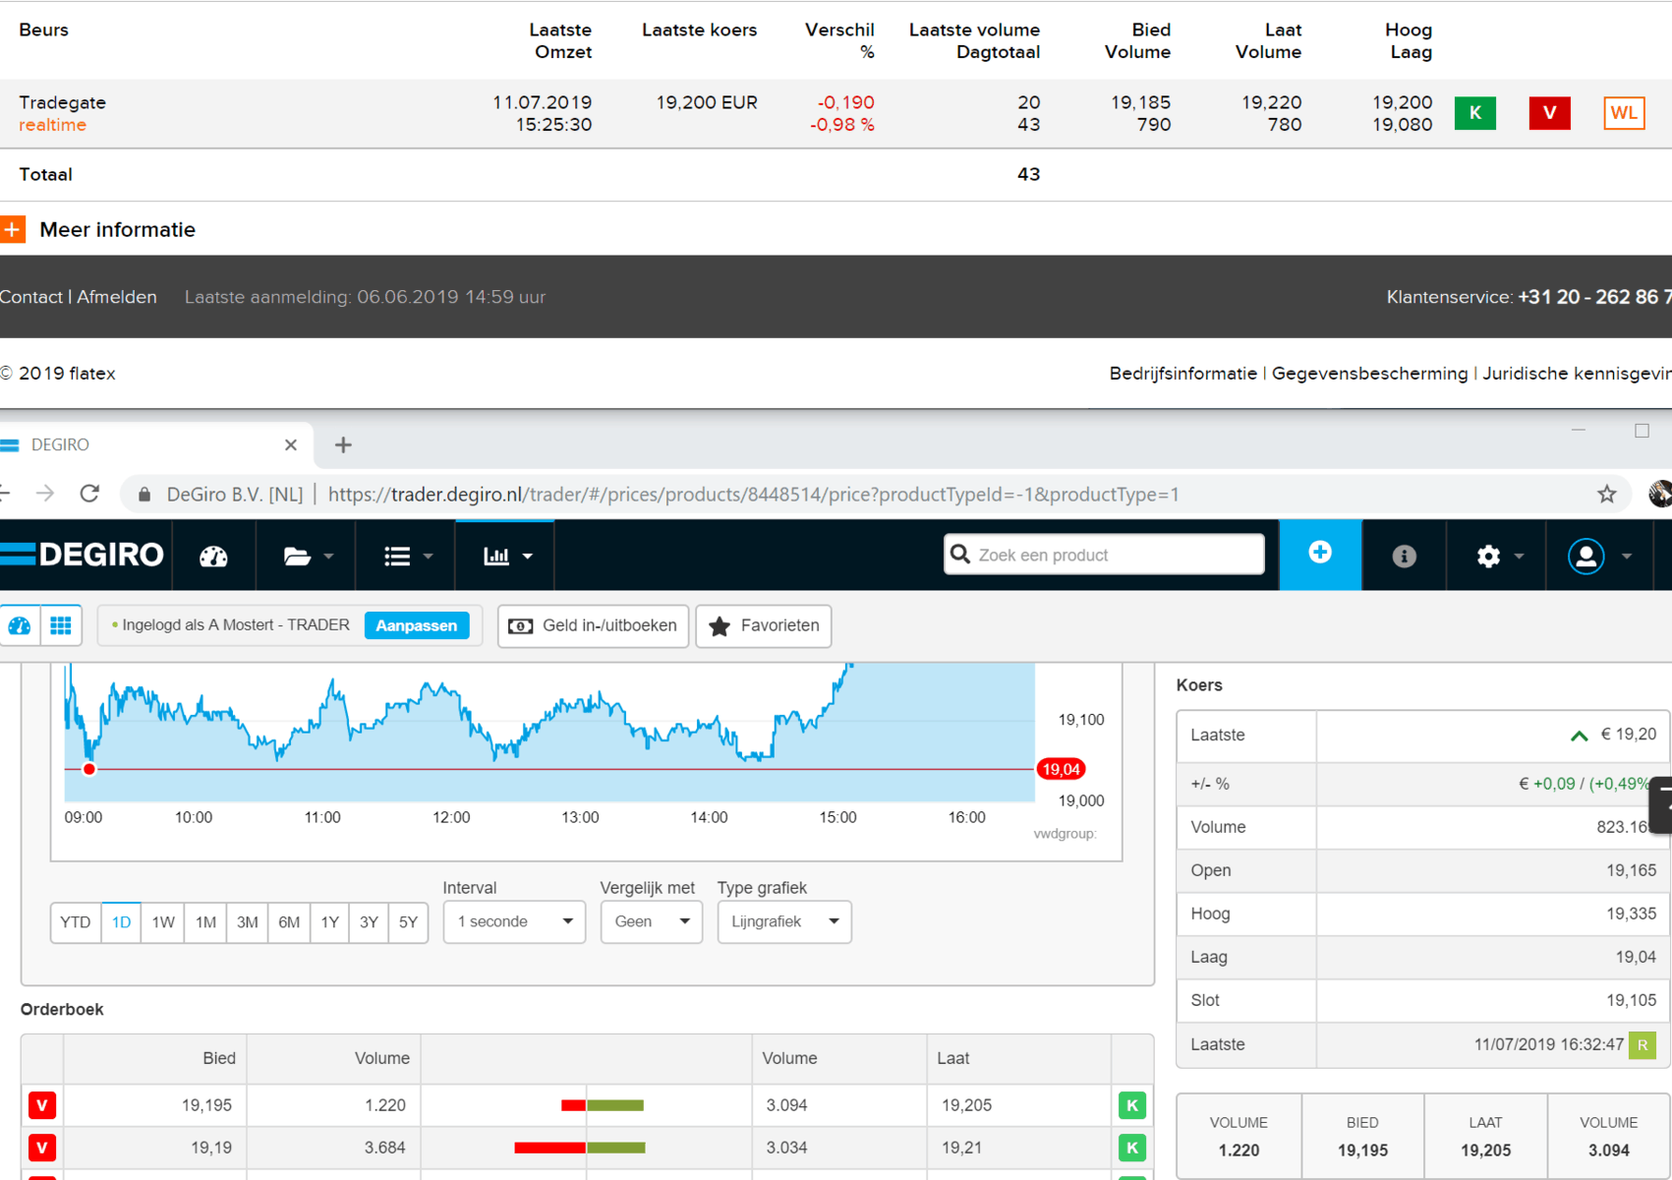
Task: Open the information icon in DEGIRO header
Action: click(x=1404, y=557)
